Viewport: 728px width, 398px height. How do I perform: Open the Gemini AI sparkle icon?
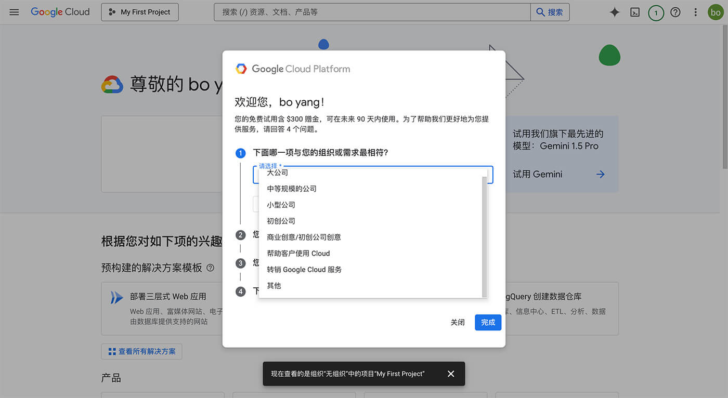615,12
